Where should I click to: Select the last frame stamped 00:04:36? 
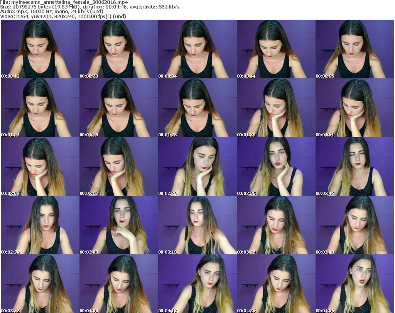[x=355, y=284]
